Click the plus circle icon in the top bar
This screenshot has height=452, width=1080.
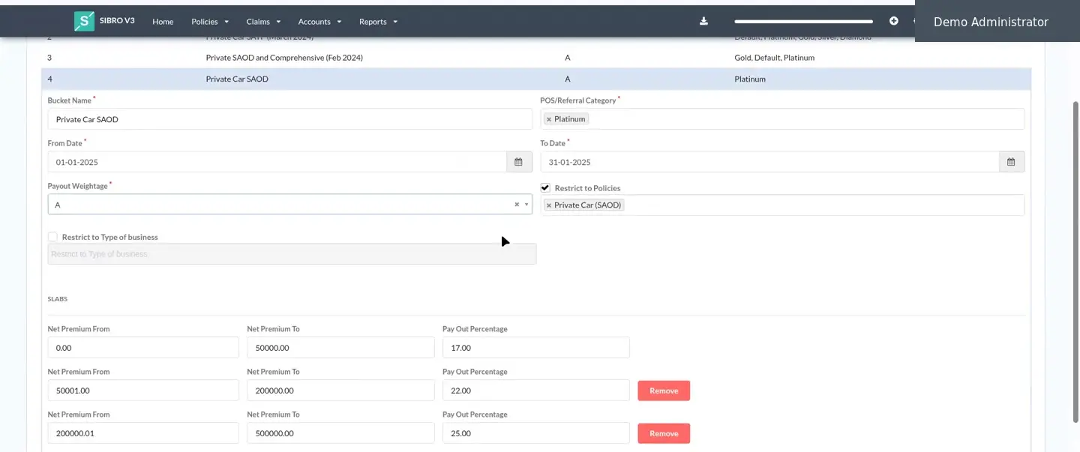893,21
